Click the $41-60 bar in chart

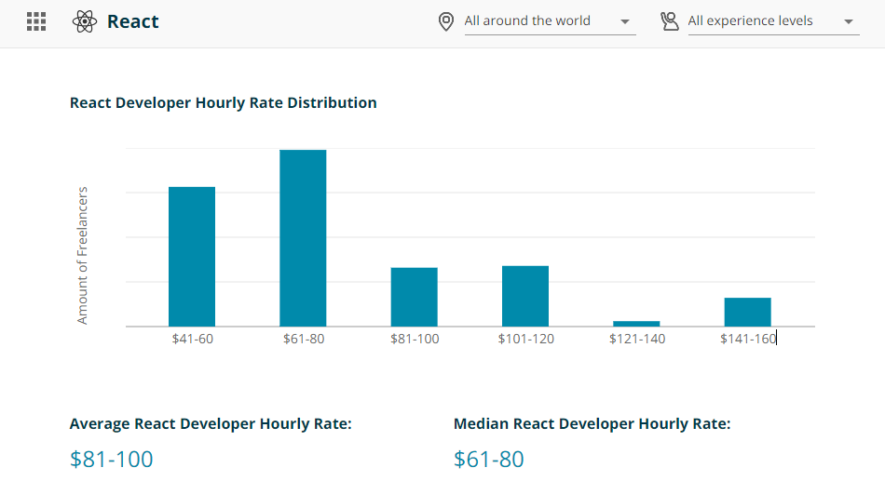[192, 257]
